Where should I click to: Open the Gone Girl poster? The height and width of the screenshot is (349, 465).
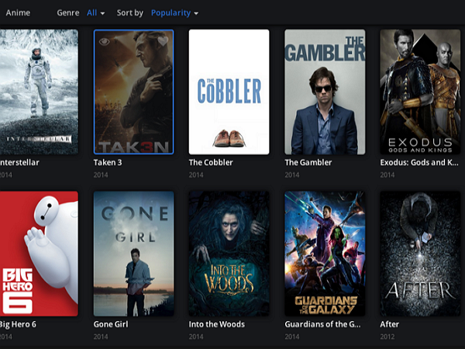point(134,254)
